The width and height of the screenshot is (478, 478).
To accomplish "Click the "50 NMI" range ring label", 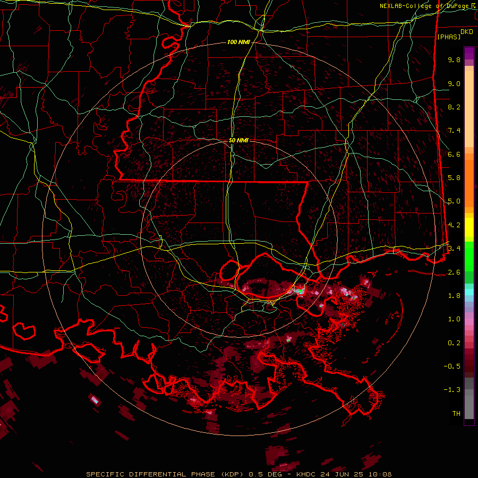I will (x=238, y=140).
